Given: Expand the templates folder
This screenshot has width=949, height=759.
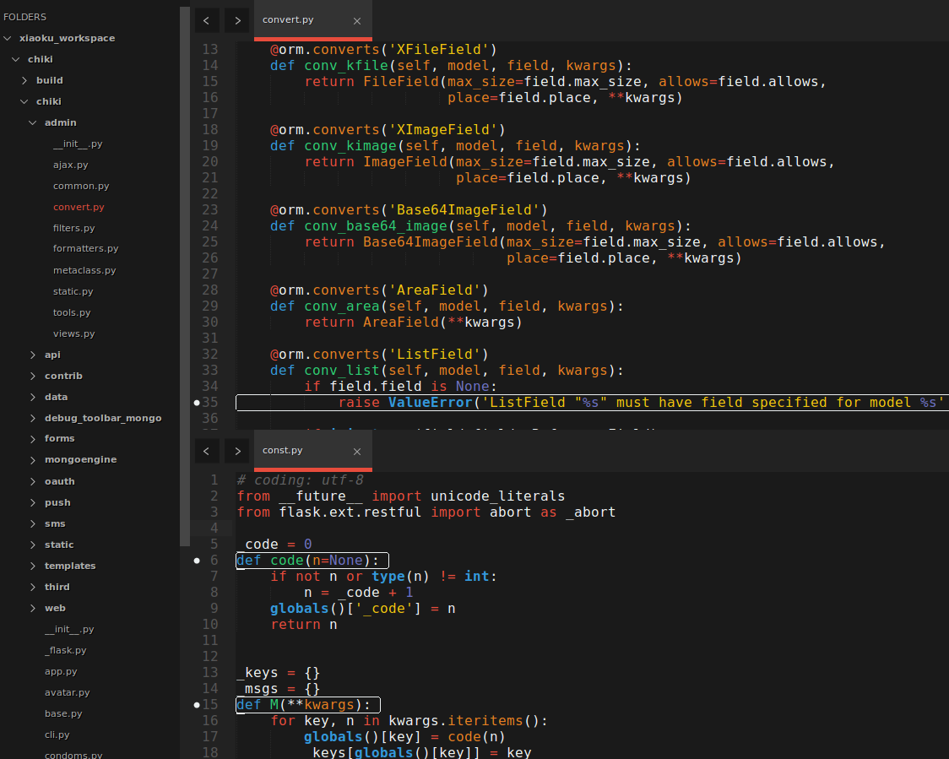Looking at the screenshot, I should 33,566.
